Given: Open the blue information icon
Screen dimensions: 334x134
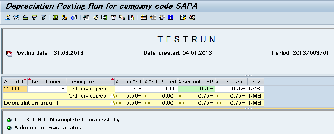Looking at the screenshot, I should [171, 17].
